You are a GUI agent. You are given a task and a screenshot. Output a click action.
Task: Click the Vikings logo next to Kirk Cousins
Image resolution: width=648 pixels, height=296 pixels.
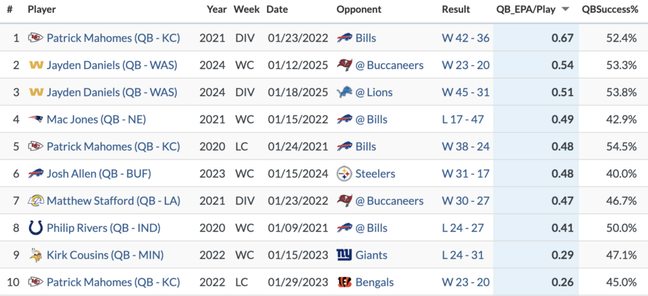click(35, 255)
